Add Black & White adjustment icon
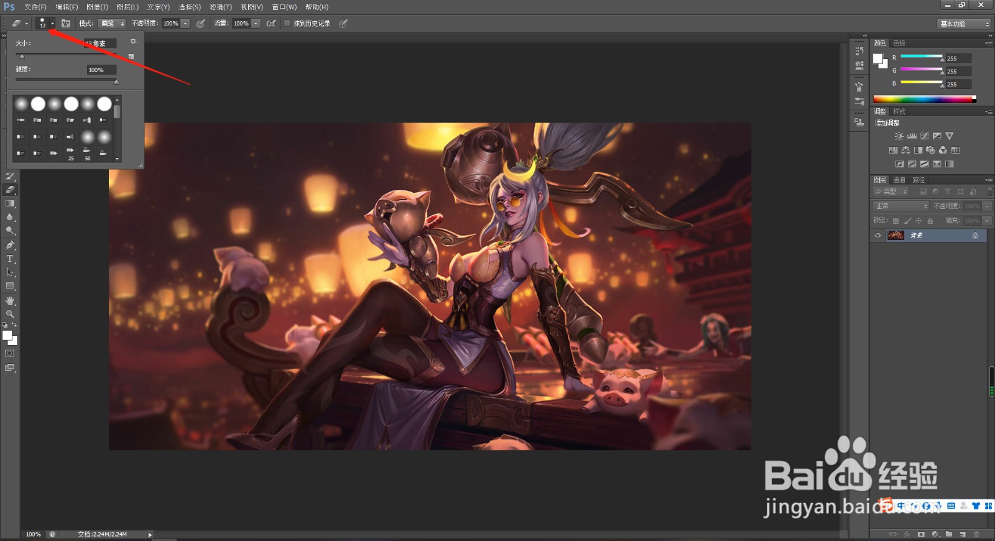 [918, 150]
